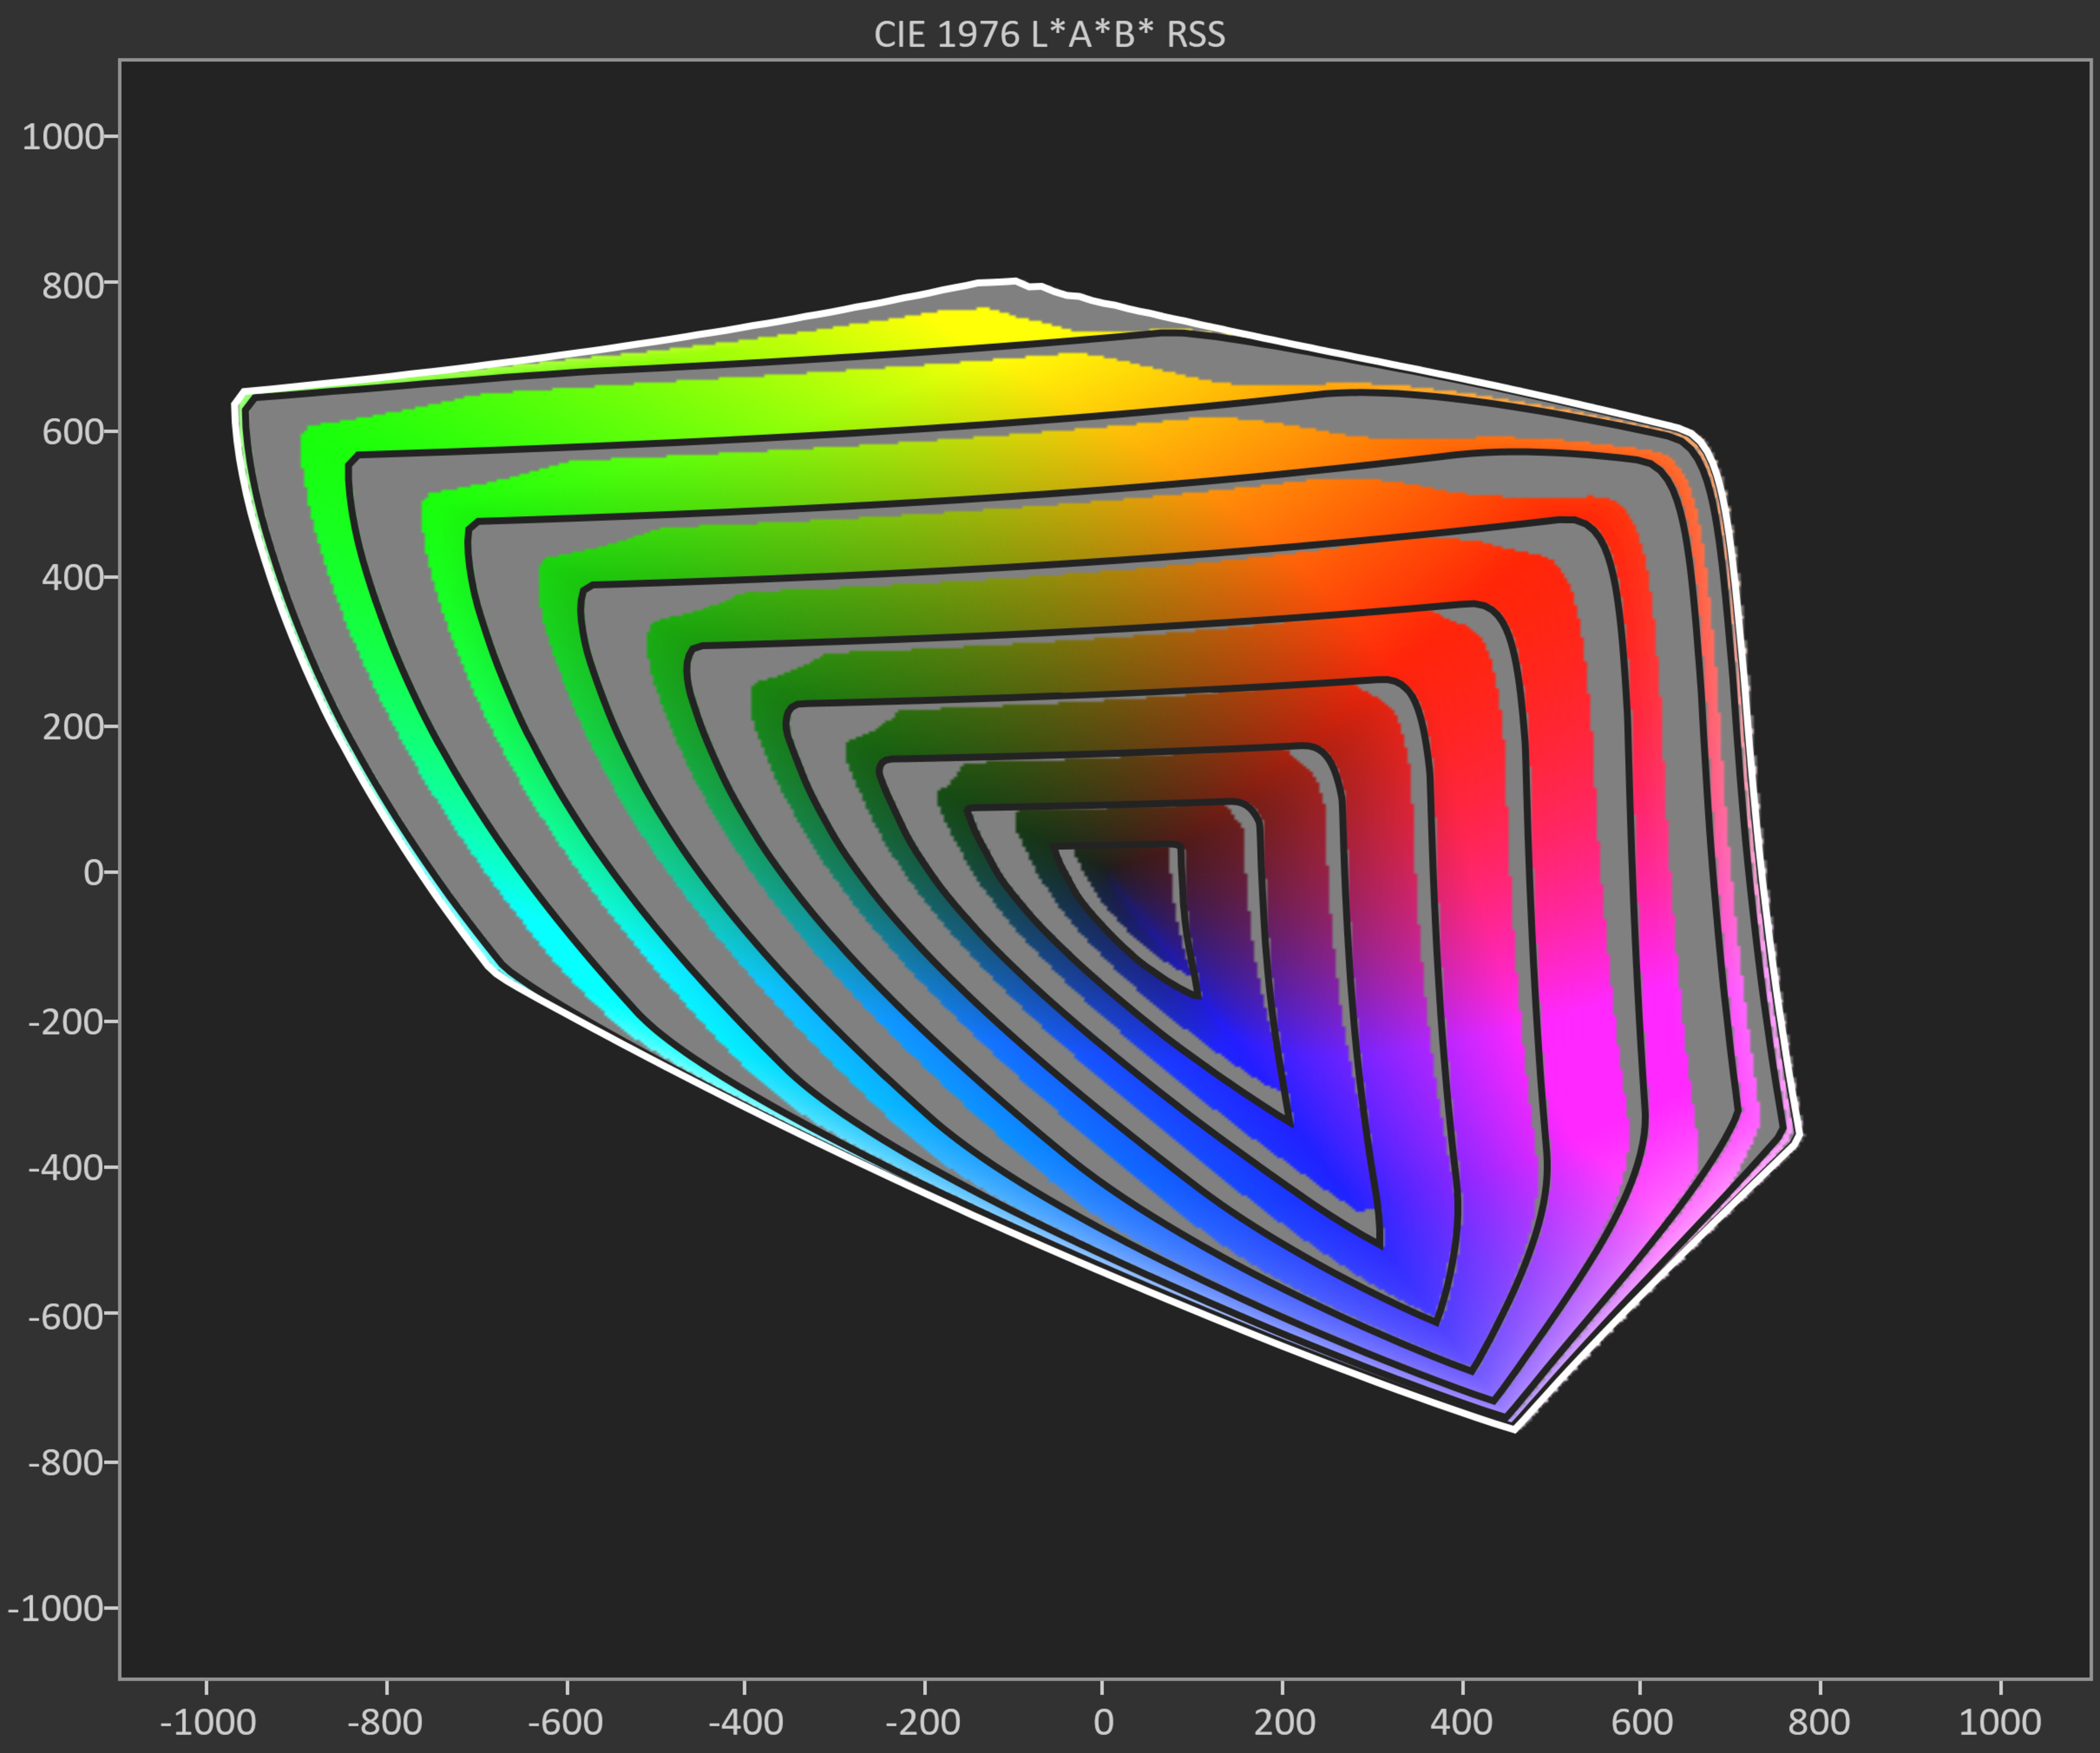Click the 800 label on the vertical axis
Viewport: 2100px width, 1753px height.
(x=72, y=286)
